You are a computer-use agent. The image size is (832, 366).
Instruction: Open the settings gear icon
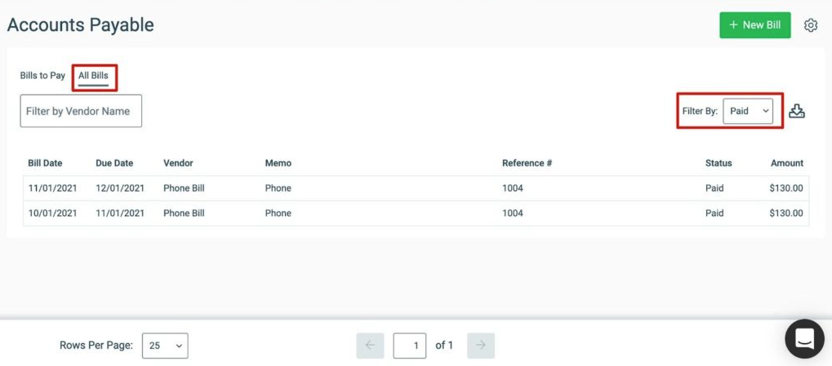(810, 25)
